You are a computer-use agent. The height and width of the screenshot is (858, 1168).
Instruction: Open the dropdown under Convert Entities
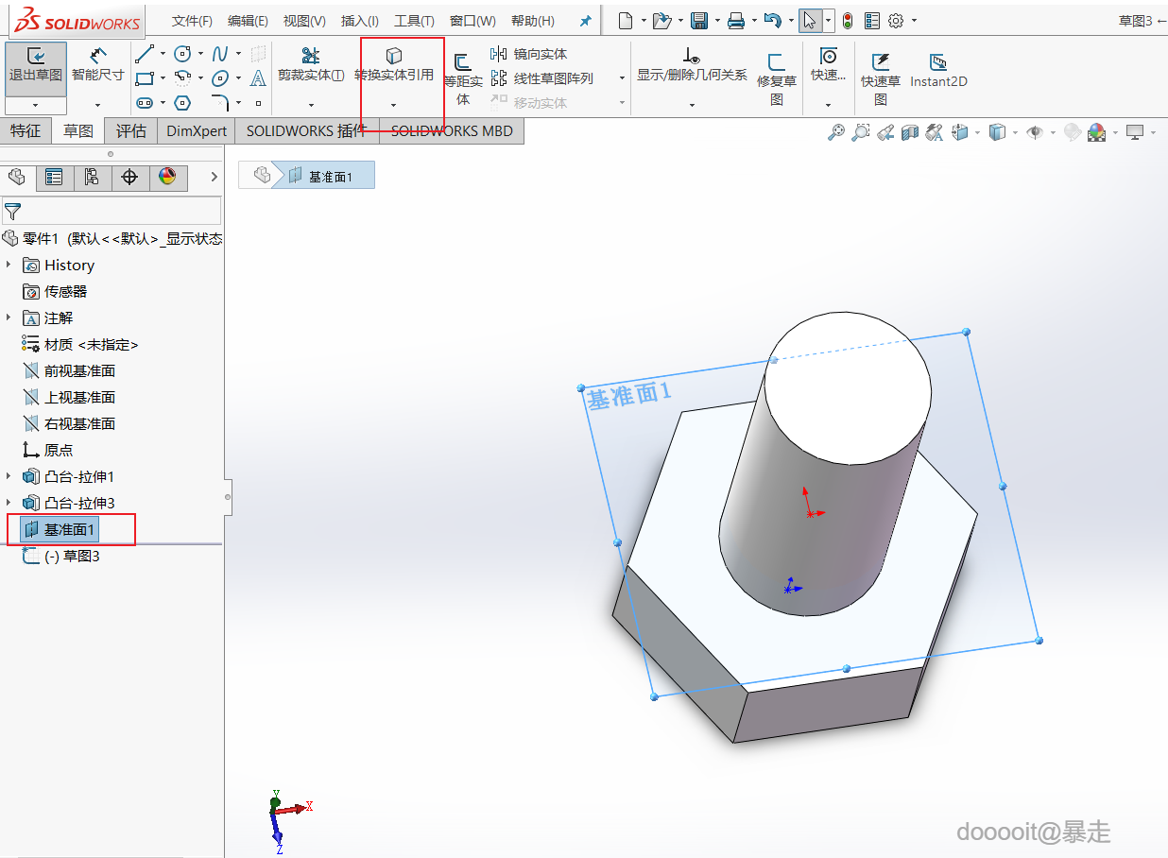pos(393,104)
